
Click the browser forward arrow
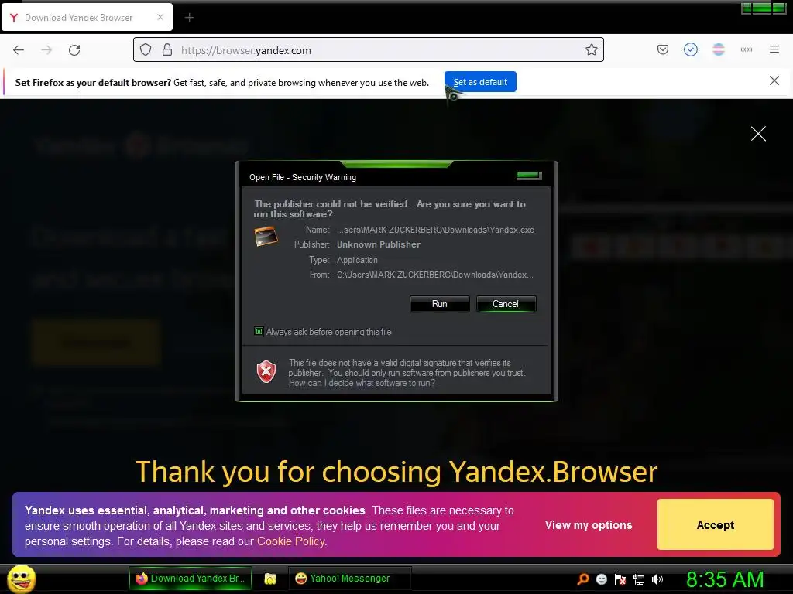click(46, 50)
